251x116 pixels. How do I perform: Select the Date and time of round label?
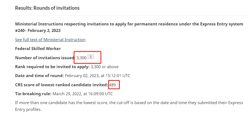[40, 76]
